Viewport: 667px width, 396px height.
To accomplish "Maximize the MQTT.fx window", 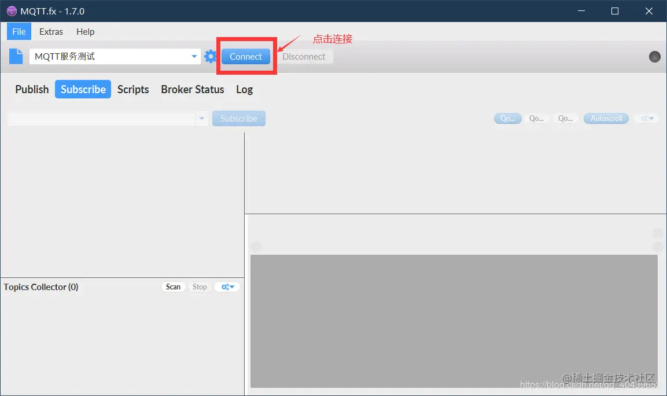I will coord(615,11).
